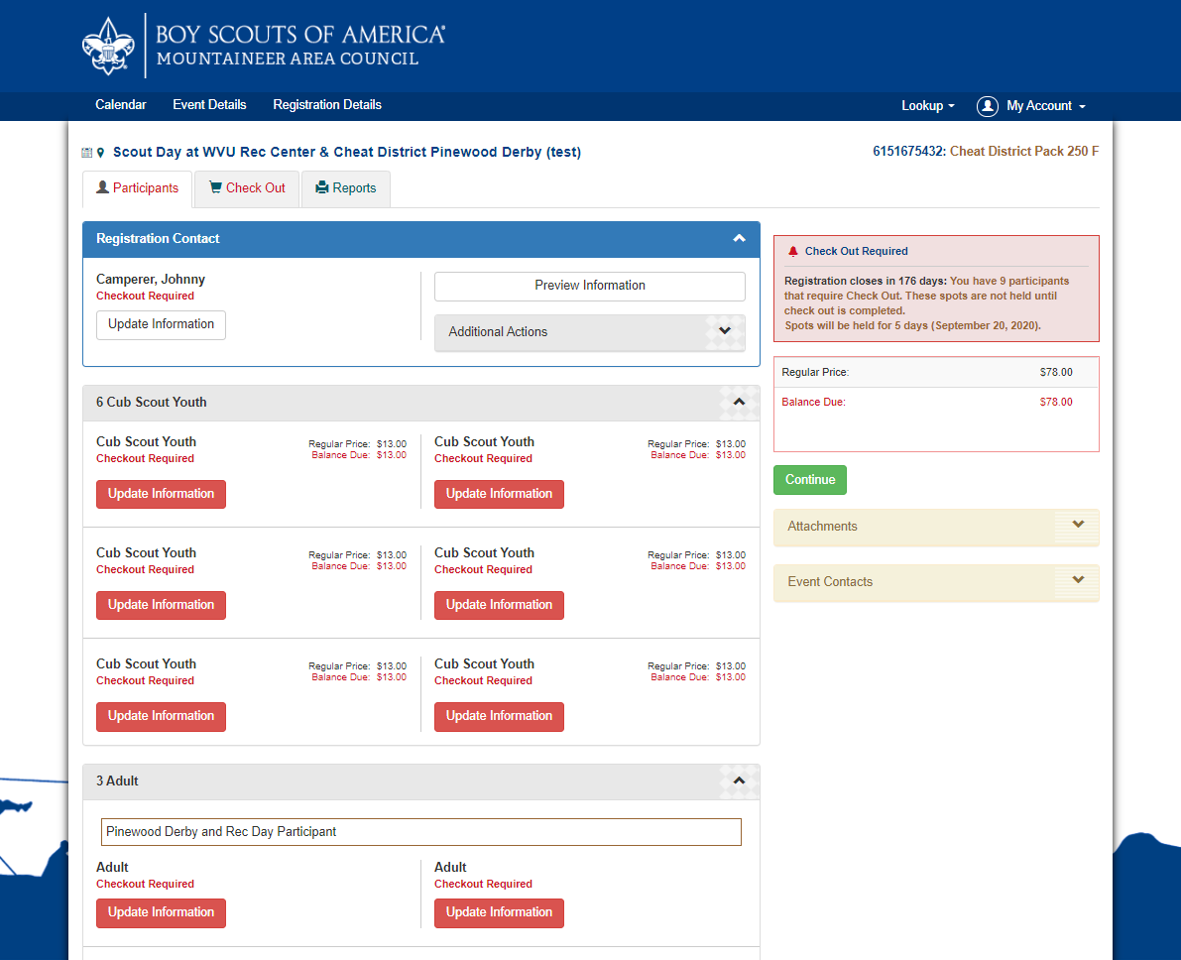Collapse the 6 Cub Scout Youth section
The image size is (1181, 960).
click(739, 403)
